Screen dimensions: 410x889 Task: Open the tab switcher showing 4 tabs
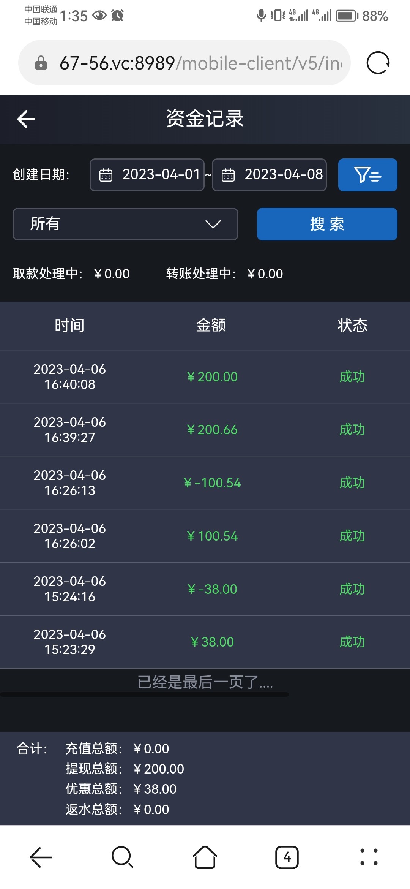[x=287, y=857]
